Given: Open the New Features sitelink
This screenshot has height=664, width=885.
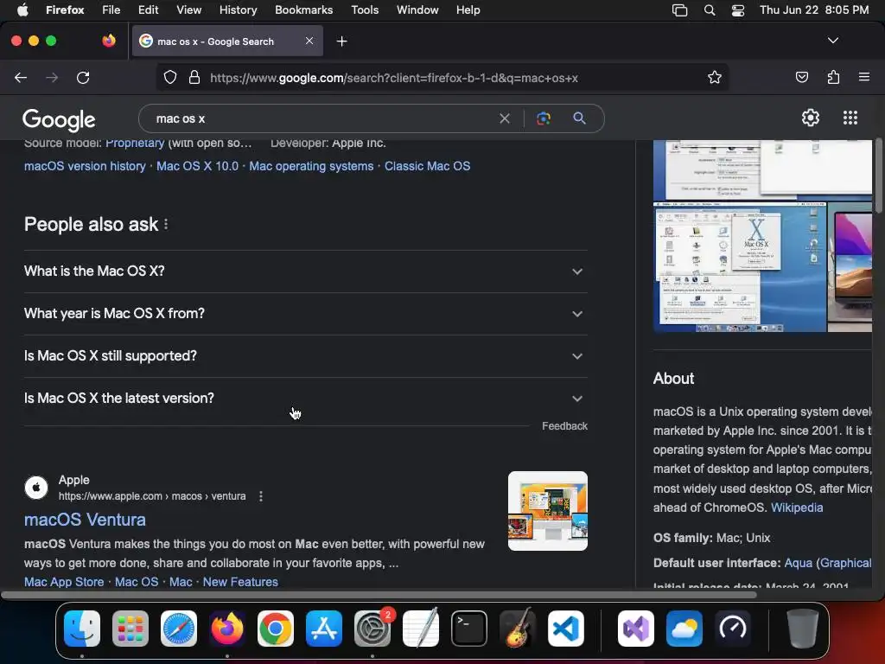Looking at the screenshot, I should [240, 582].
